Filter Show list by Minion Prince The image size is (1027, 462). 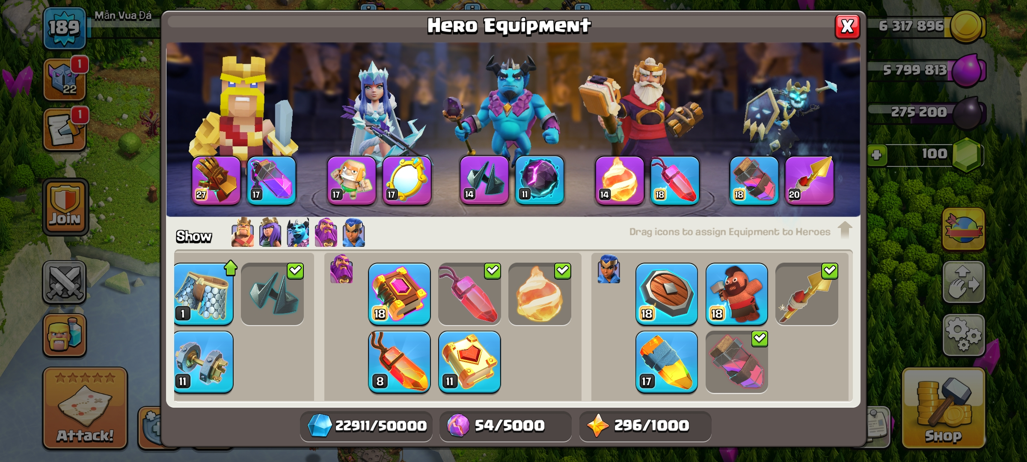pyautogui.click(x=298, y=233)
